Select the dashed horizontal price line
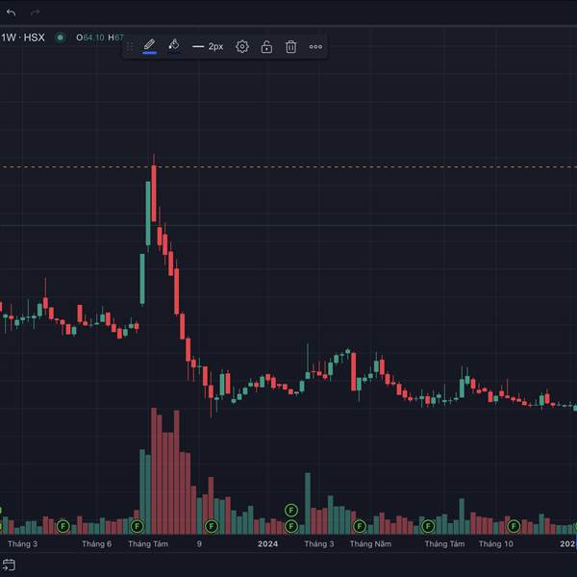 (x=288, y=166)
